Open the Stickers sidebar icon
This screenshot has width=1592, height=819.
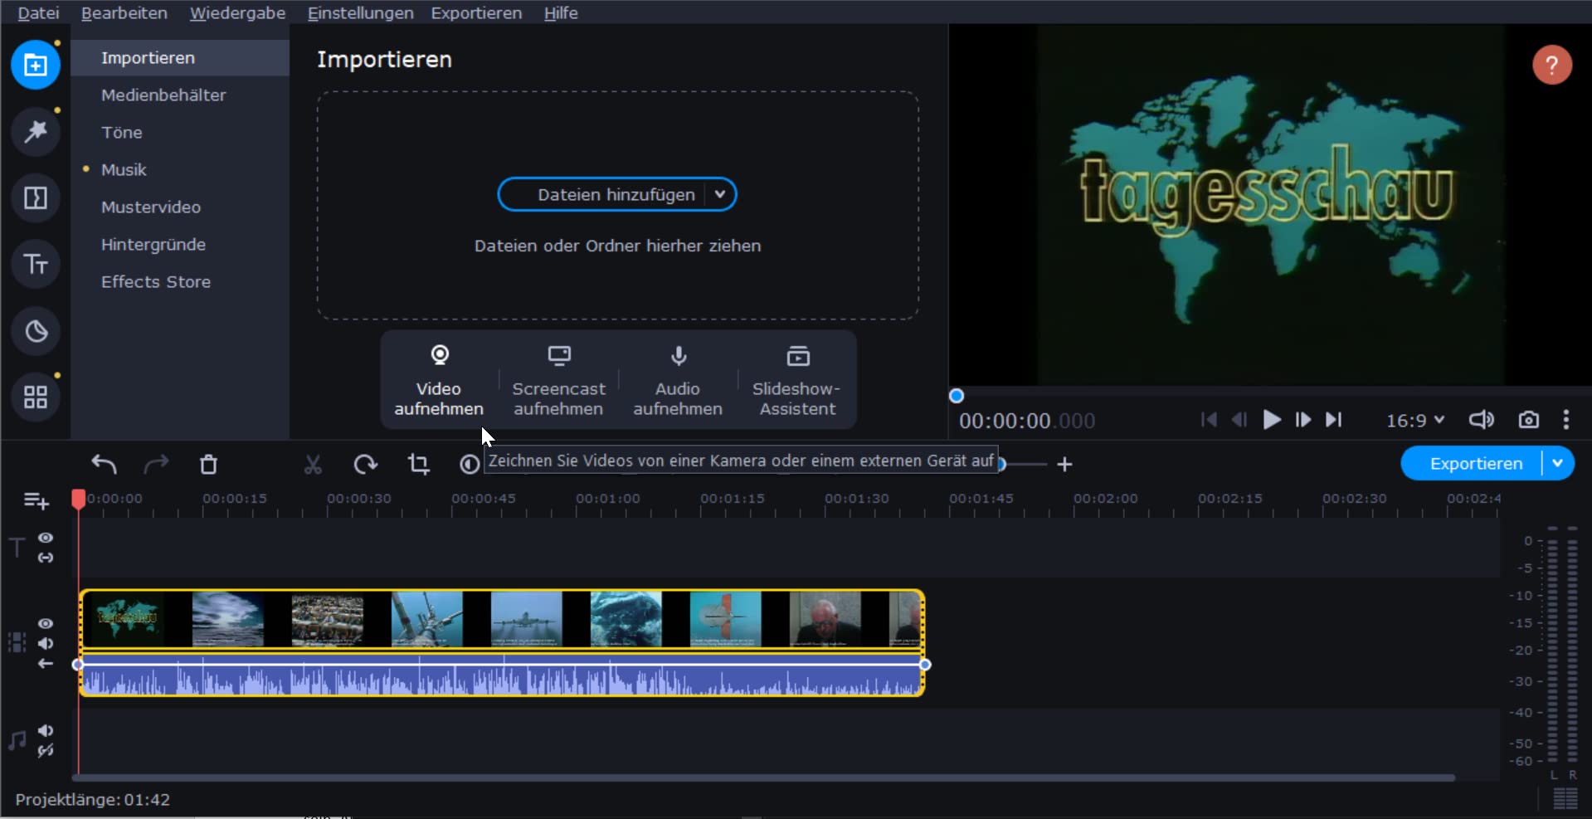coord(36,331)
